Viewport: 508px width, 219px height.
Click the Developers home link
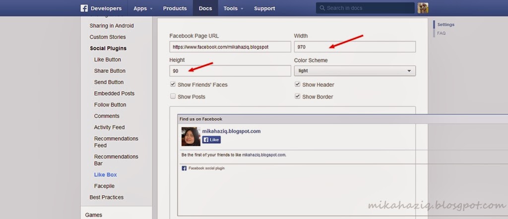106,8
